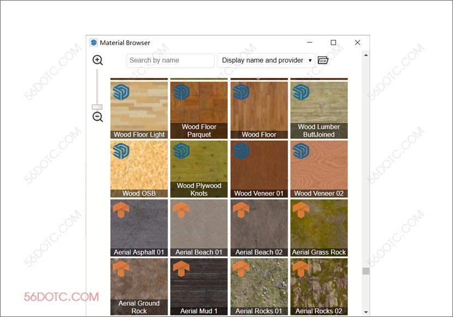Select the Wood Floor Parquet material
The width and height of the screenshot is (453, 317).
199,109
